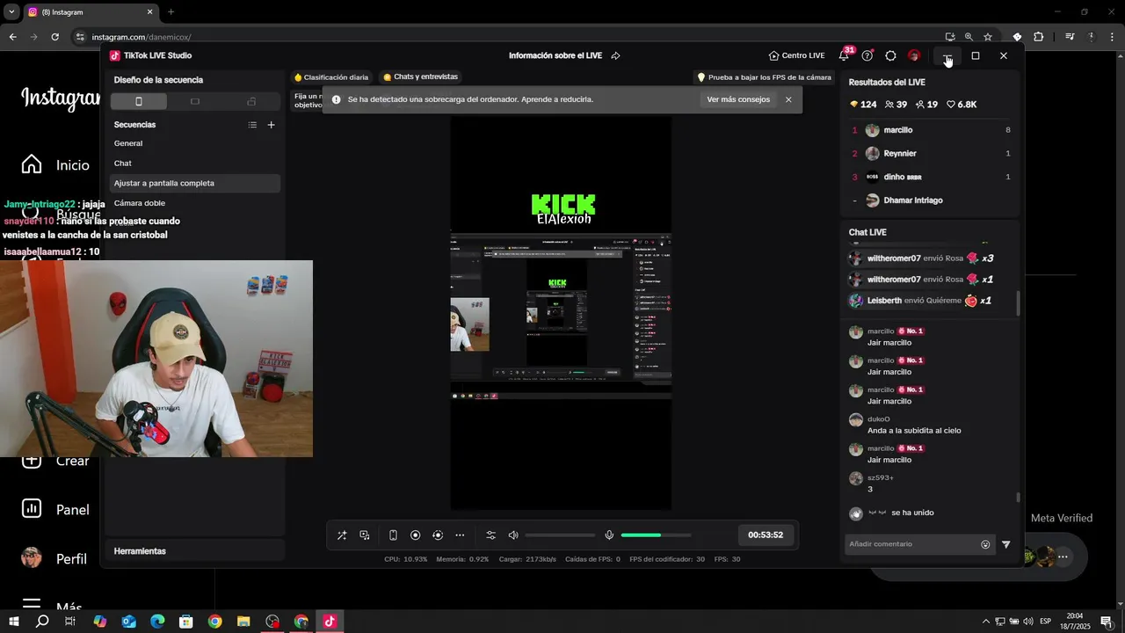Click 'Ver más consejos' button

(738, 99)
